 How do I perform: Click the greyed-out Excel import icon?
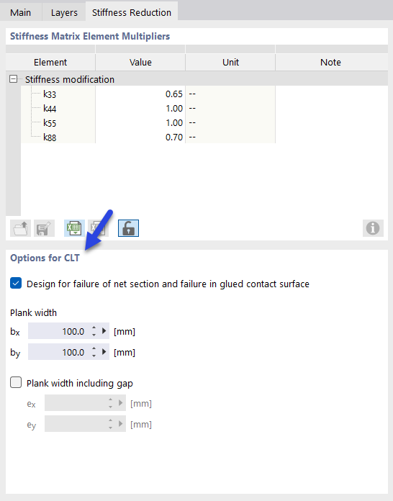pos(98,228)
